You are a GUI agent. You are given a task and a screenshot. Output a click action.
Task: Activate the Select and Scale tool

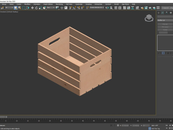pyautogui.click(x=40, y=8)
